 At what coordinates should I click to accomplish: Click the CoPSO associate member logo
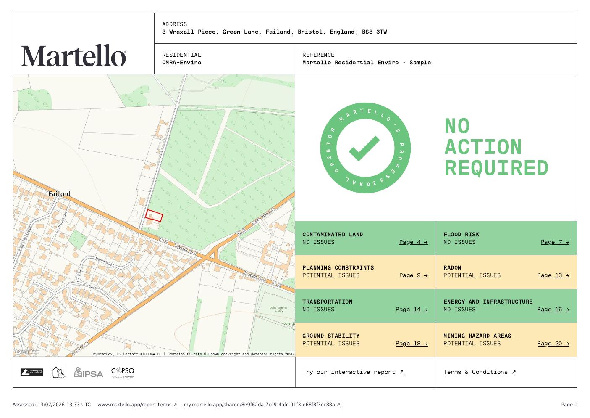pos(123,373)
